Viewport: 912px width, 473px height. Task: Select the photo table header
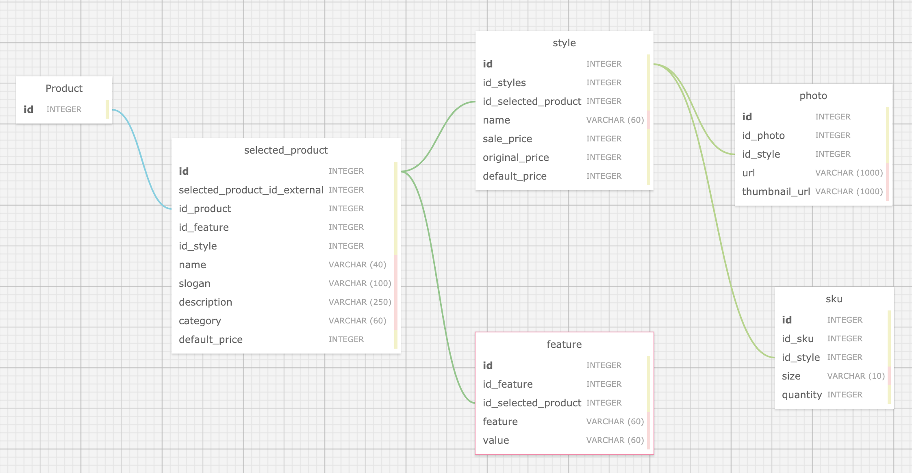[x=814, y=96]
